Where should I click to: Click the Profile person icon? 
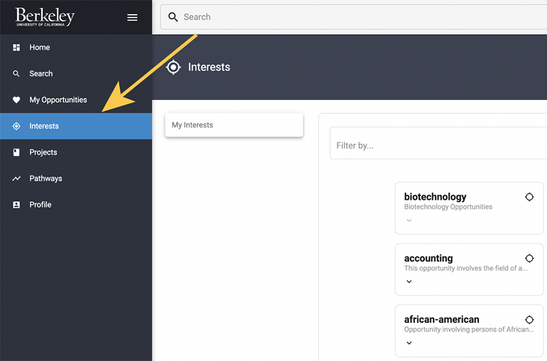coord(17,205)
